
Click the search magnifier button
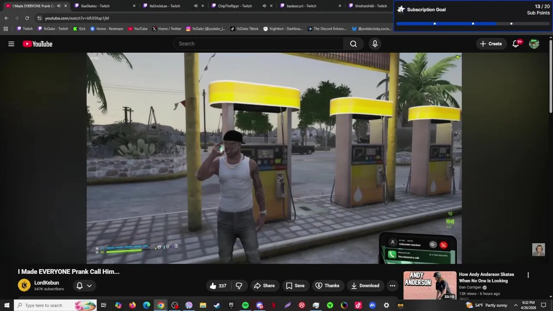(353, 44)
